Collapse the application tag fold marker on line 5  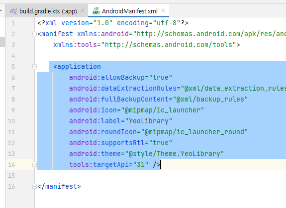coord(34,67)
